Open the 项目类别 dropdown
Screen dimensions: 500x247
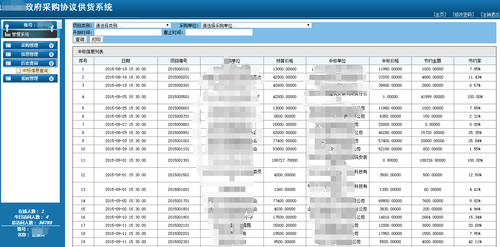(132, 26)
